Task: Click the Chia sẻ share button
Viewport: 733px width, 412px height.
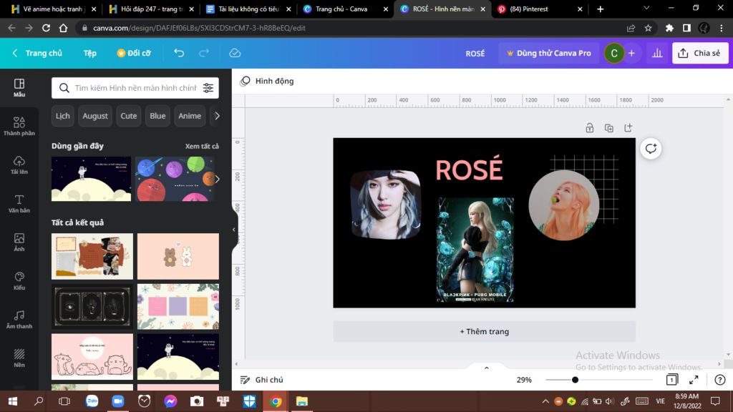Action: coord(699,53)
